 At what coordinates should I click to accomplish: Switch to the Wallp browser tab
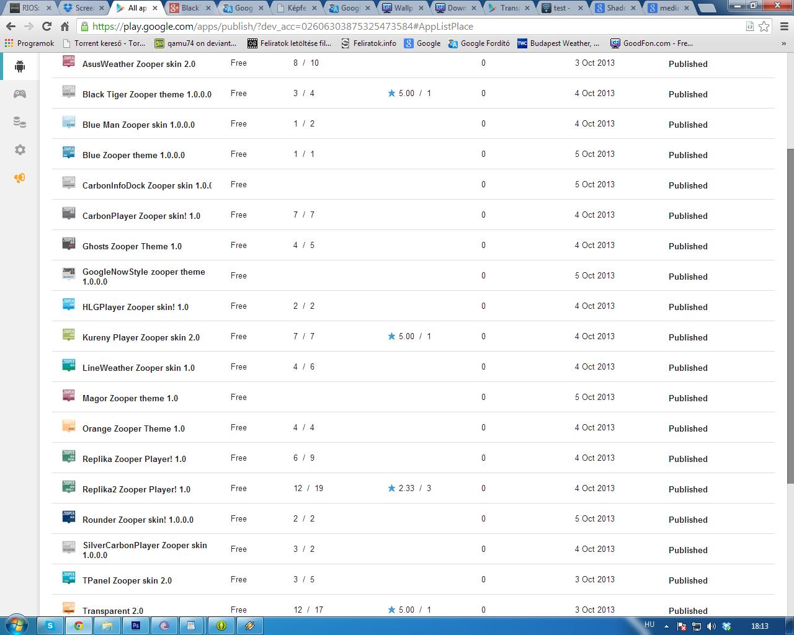403,8
